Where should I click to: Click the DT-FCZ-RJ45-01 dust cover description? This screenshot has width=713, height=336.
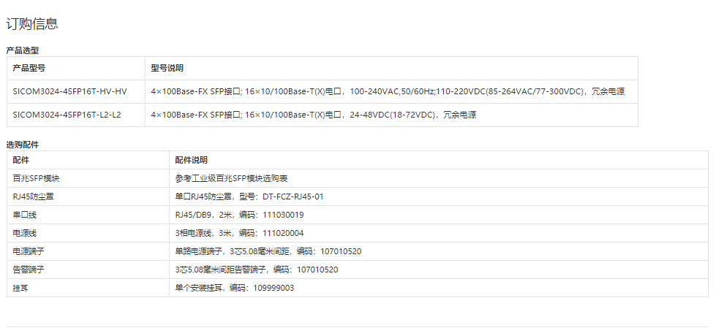pyautogui.click(x=249, y=196)
